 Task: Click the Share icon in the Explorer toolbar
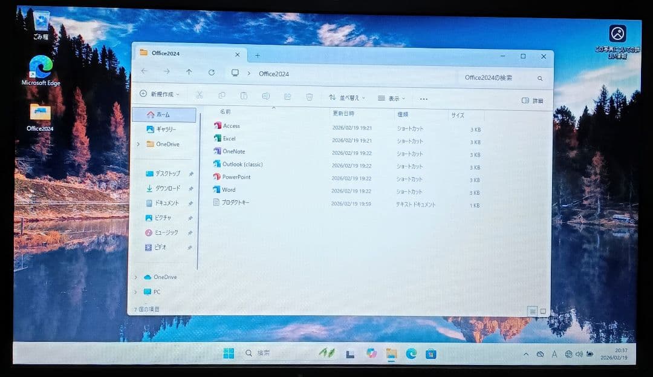[x=288, y=96]
